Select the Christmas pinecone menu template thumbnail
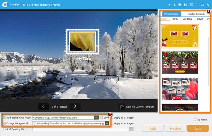This screenshot has width=212, height=136. click(180, 63)
